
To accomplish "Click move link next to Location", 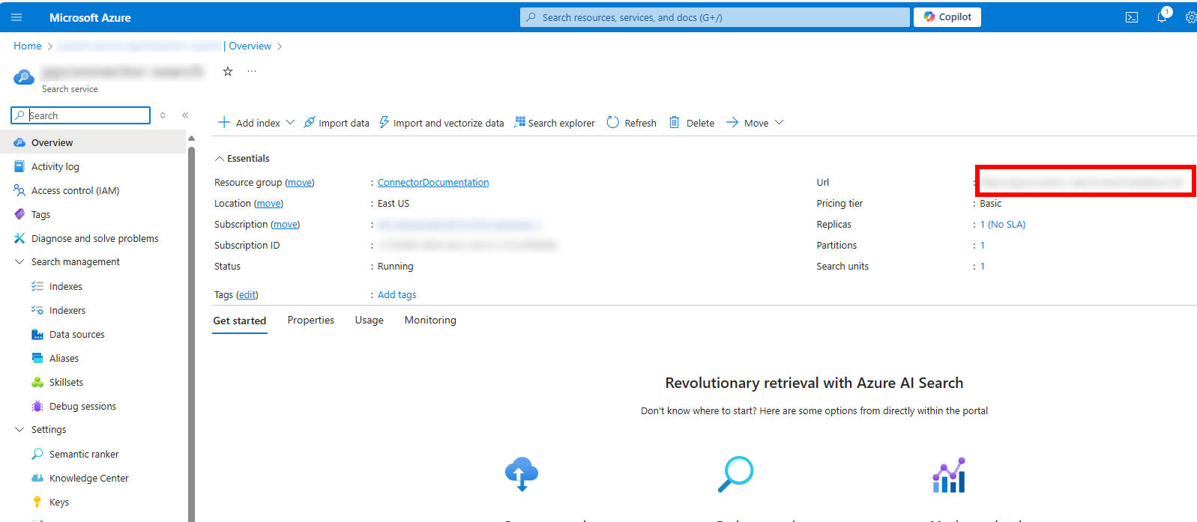I will click(x=268, y=203).
